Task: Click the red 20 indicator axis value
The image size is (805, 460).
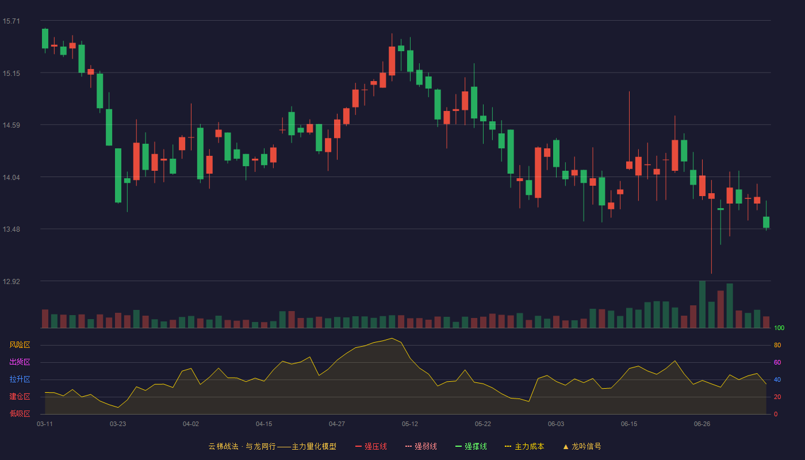Action: (777, 397)
